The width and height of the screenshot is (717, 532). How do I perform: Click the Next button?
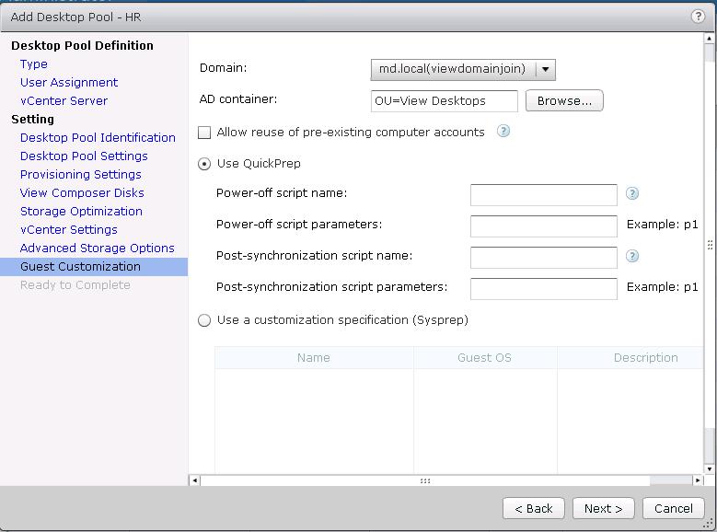pyautogui.click(x=603, y=508)
